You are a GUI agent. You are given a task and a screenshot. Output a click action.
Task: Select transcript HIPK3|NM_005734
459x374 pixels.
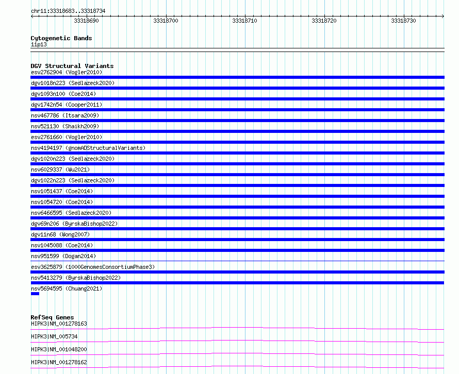55,336
